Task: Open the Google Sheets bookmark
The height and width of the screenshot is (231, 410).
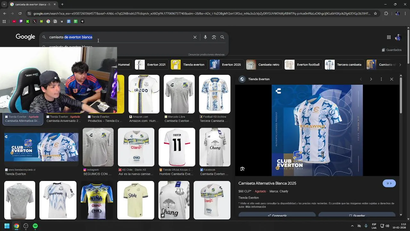Action: tap(76, 21)
